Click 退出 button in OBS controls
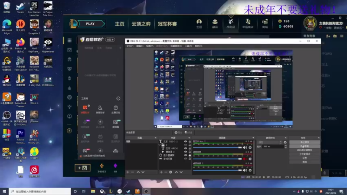This screenshot has width=347, height=195. pyautogui.click(x=304, y=162)
